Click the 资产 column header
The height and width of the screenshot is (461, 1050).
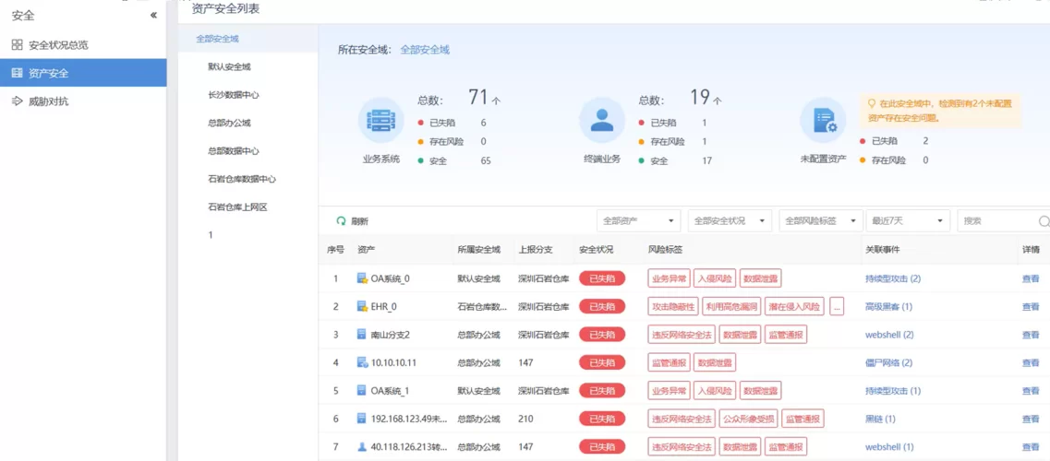click(x=367, y=249)
